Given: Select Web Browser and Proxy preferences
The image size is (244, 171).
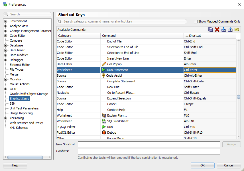Looking at the screenshot, I should click(x=26, y=123).
